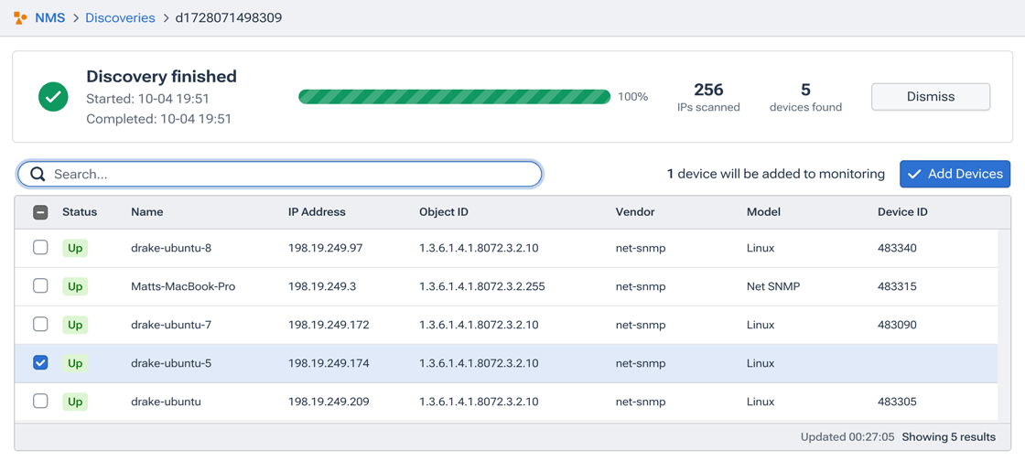This screenshot has width=1025, height=461.
Task: Click the Up status badge for Matts-MacBook-Pro
Action: click(x=75, y=286)
